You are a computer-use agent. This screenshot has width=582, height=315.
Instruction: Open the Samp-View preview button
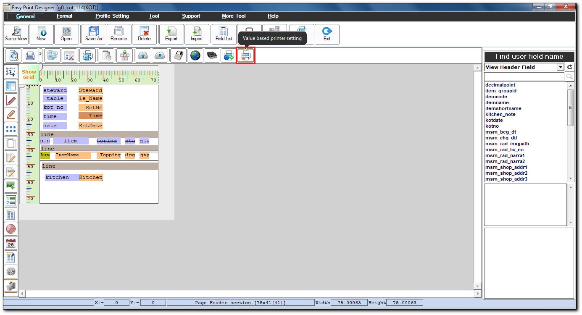click(x=16, y=34)
